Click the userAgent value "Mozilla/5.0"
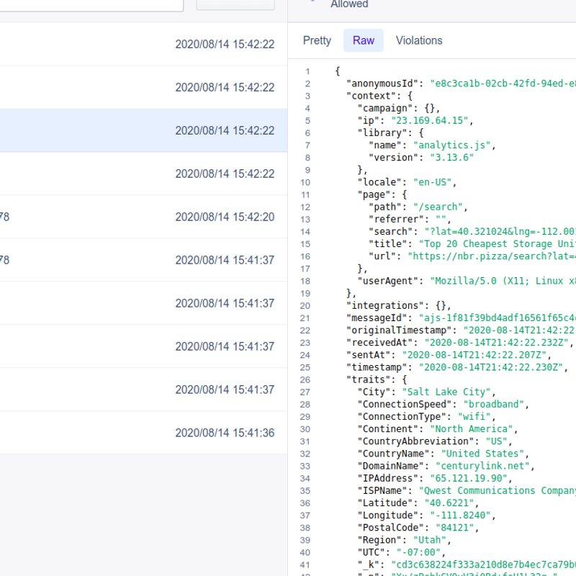 click(x=503, y=281)
